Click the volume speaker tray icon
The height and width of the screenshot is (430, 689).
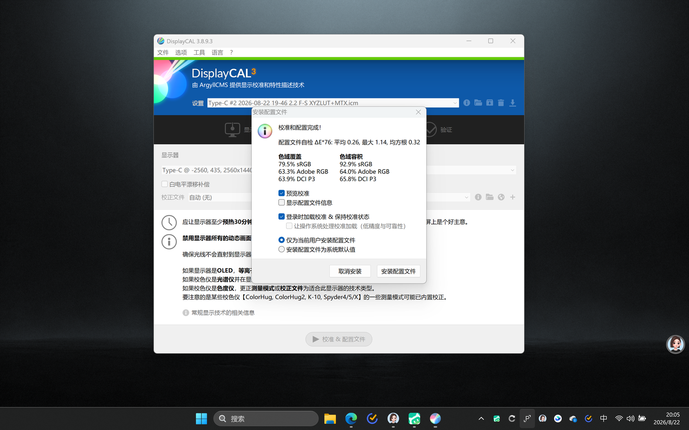pos(631,419)
